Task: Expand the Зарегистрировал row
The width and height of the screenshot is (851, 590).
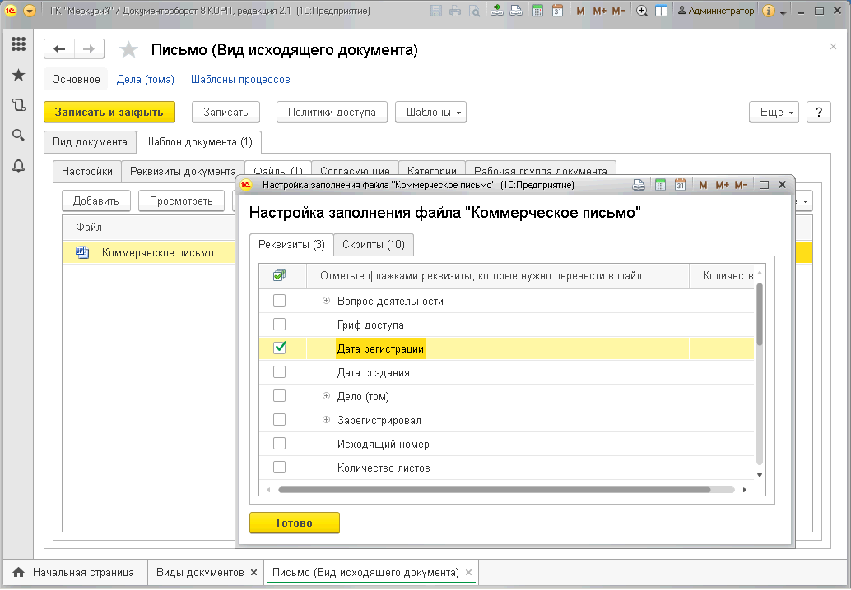Action: coord(326,420)
